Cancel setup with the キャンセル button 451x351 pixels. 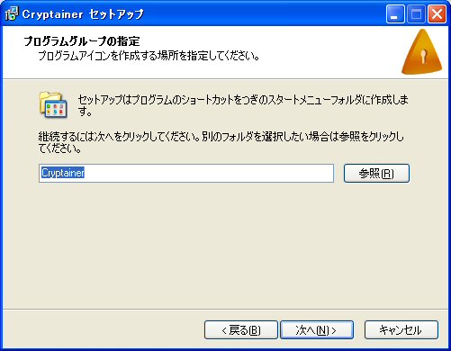coord(401,330)
